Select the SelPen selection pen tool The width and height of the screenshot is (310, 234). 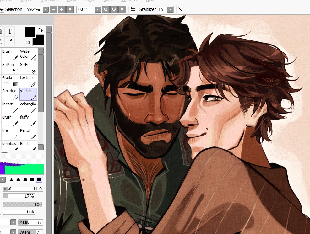click(10, 68)
